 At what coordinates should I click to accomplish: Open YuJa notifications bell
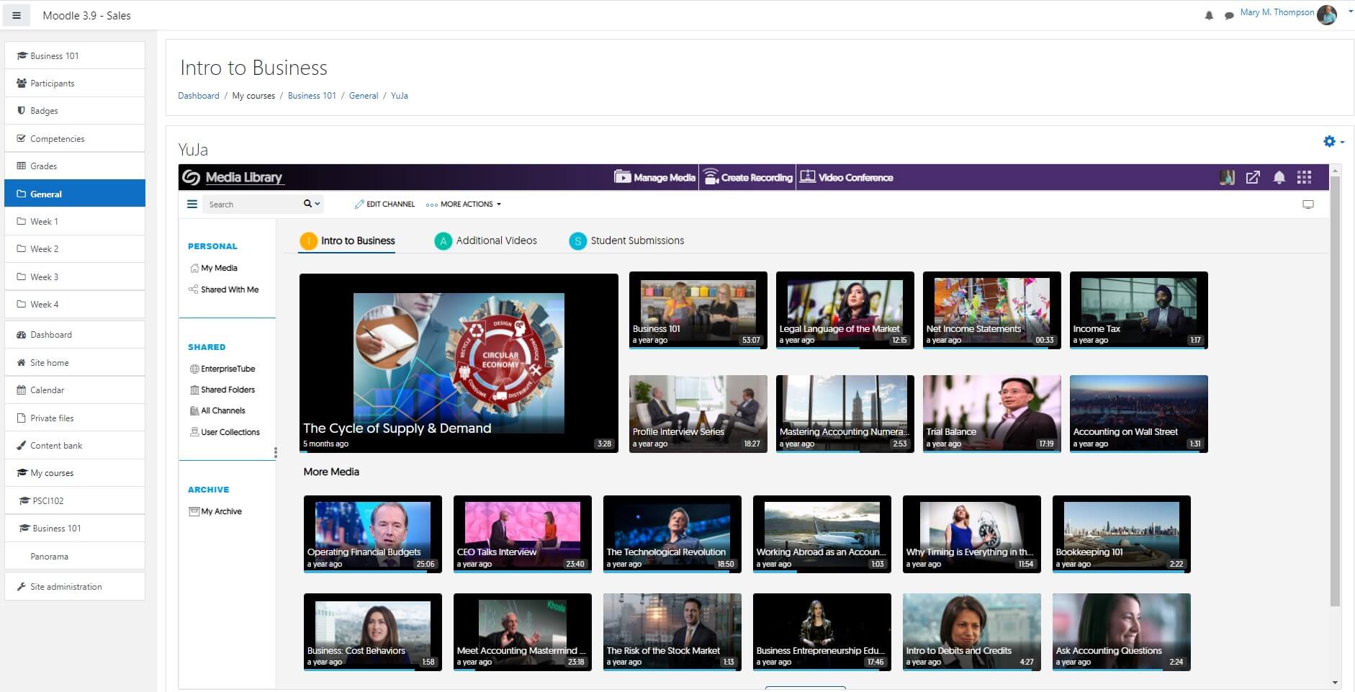tap(1279, 177)
